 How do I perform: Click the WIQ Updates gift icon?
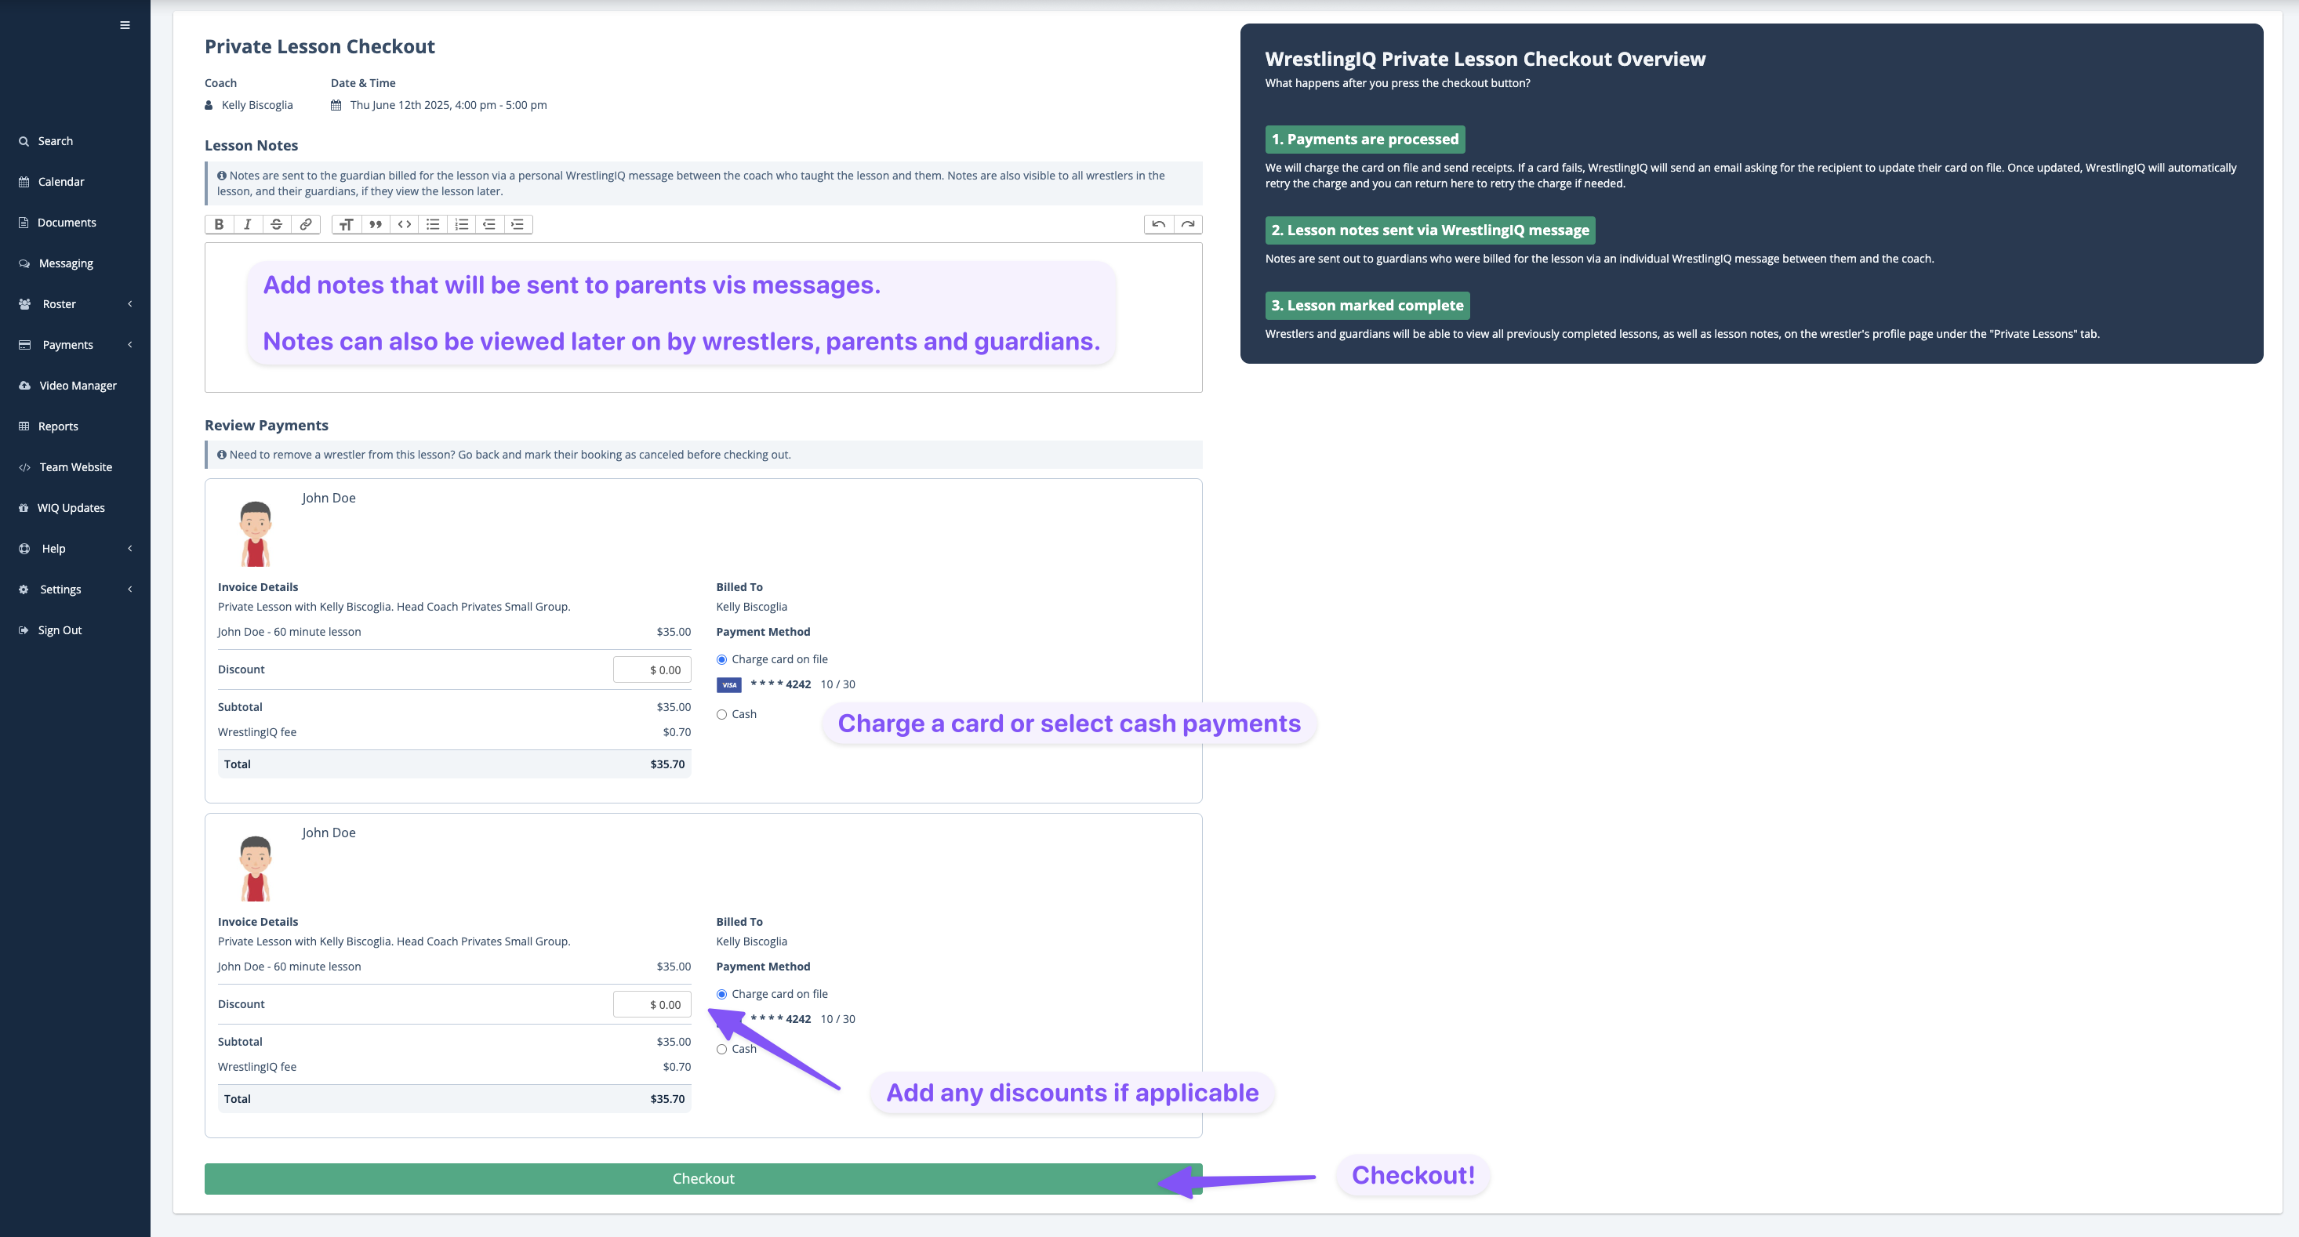tap(24, 508)
